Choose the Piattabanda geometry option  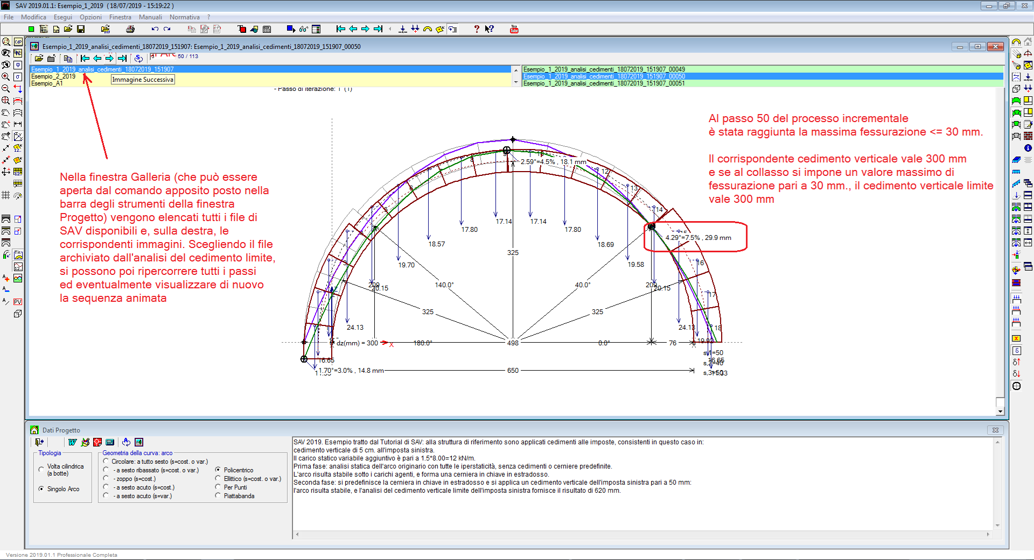[218, 496]
